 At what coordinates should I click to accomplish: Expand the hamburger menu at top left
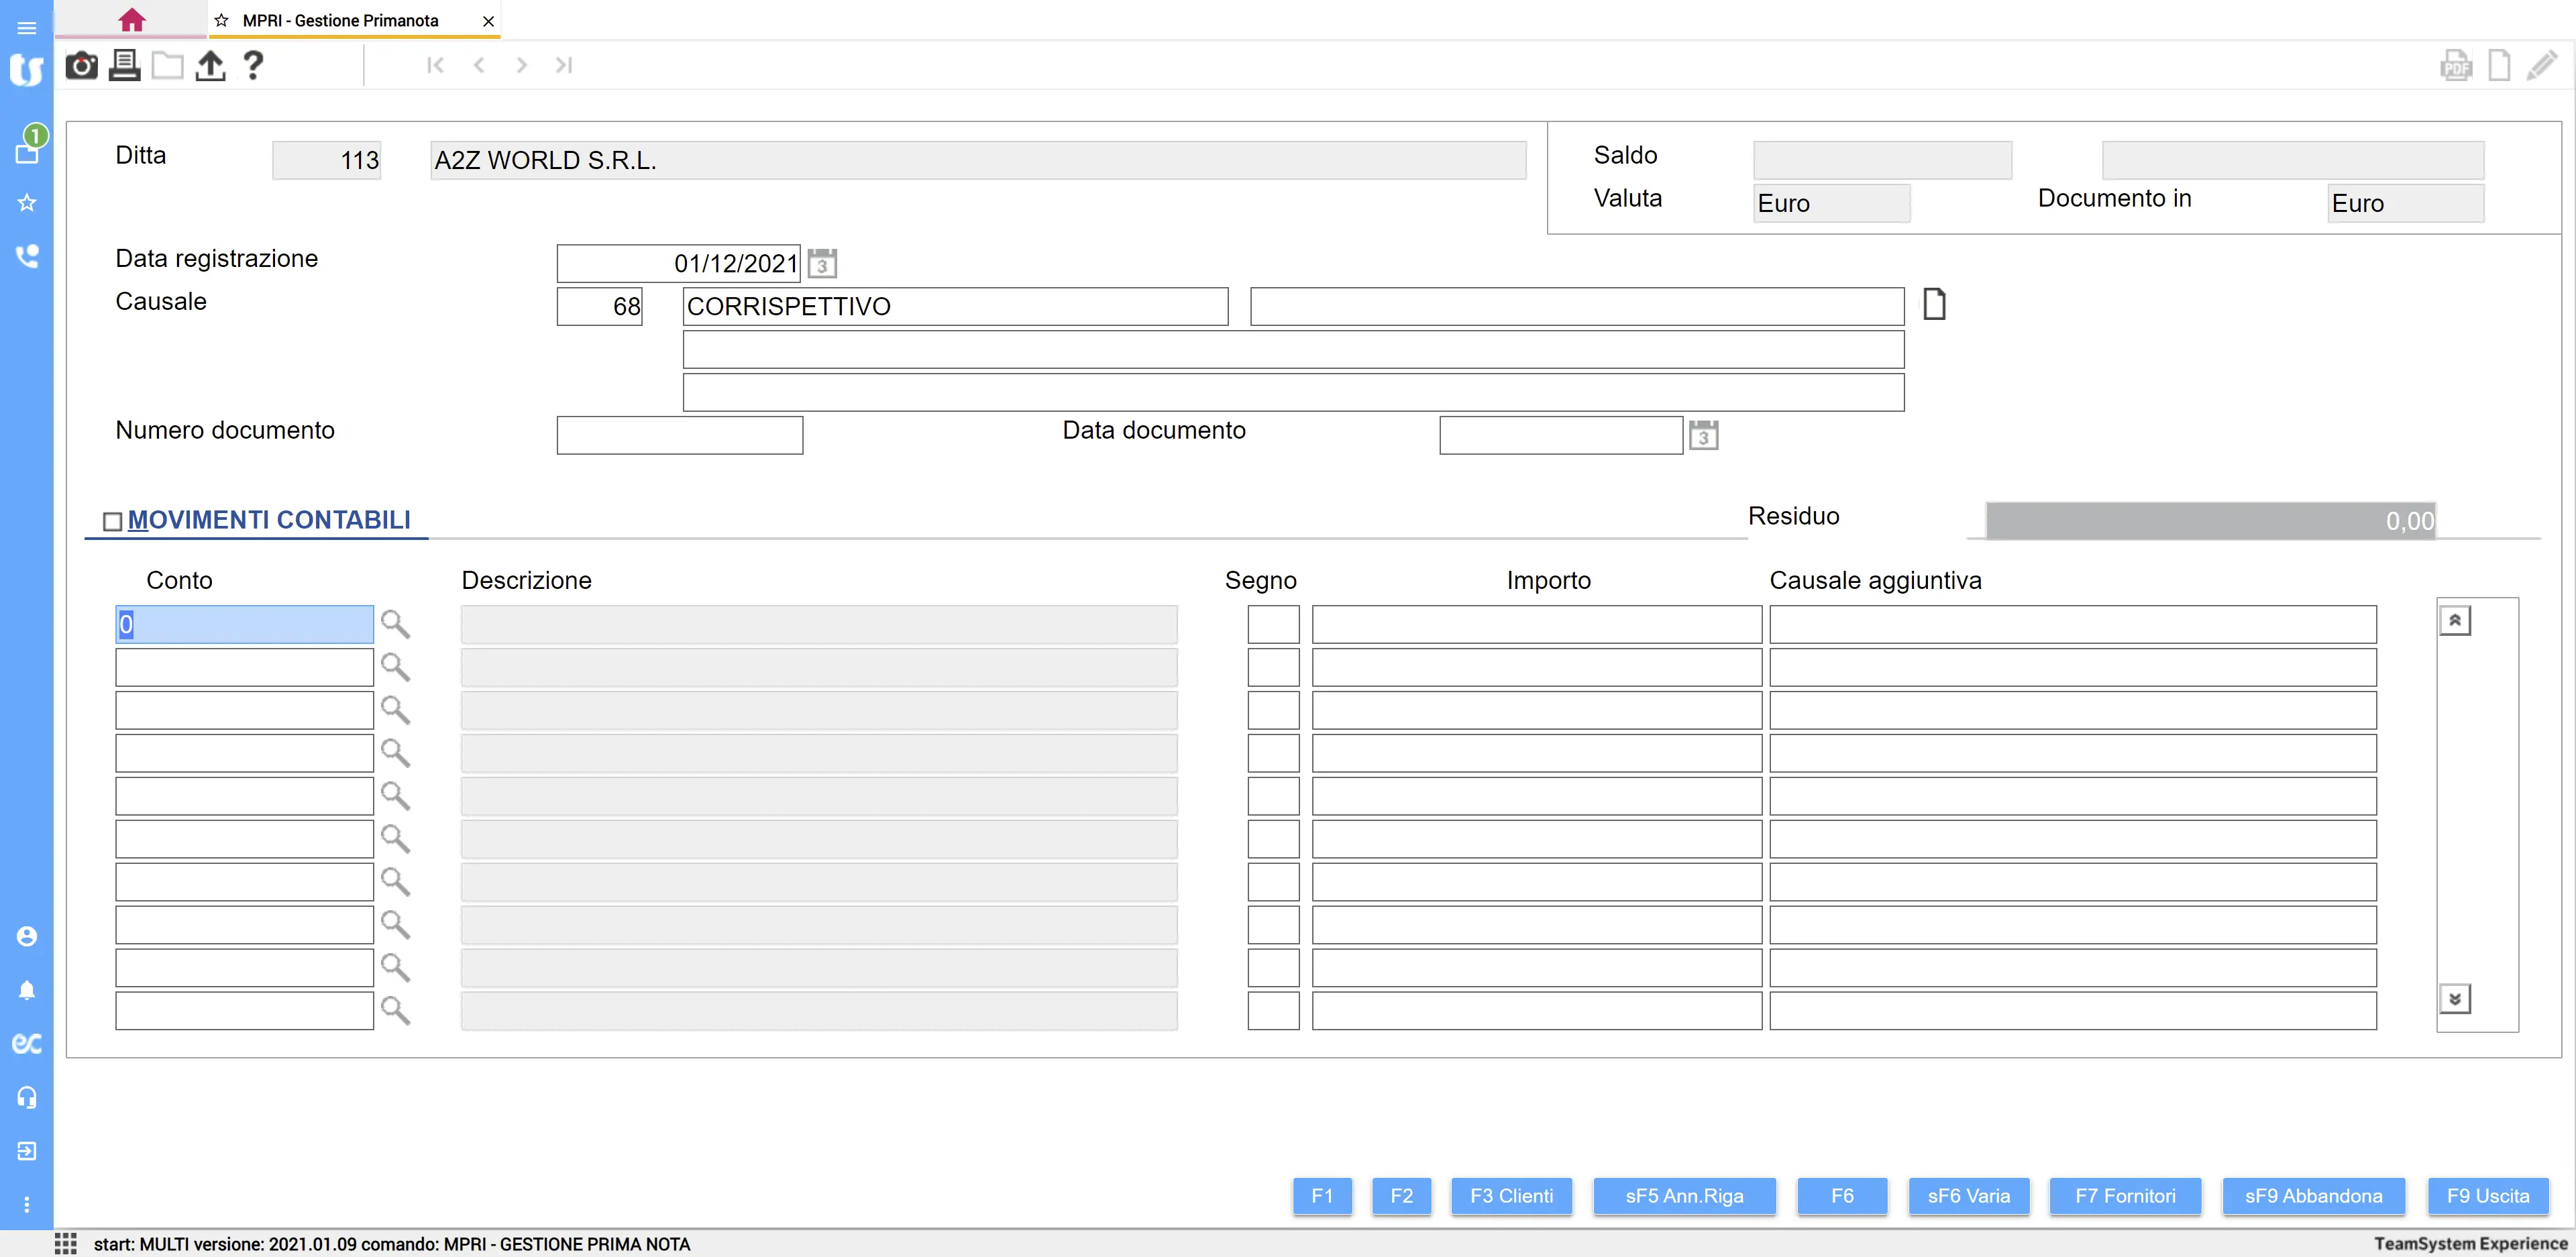tap(27, 27)
